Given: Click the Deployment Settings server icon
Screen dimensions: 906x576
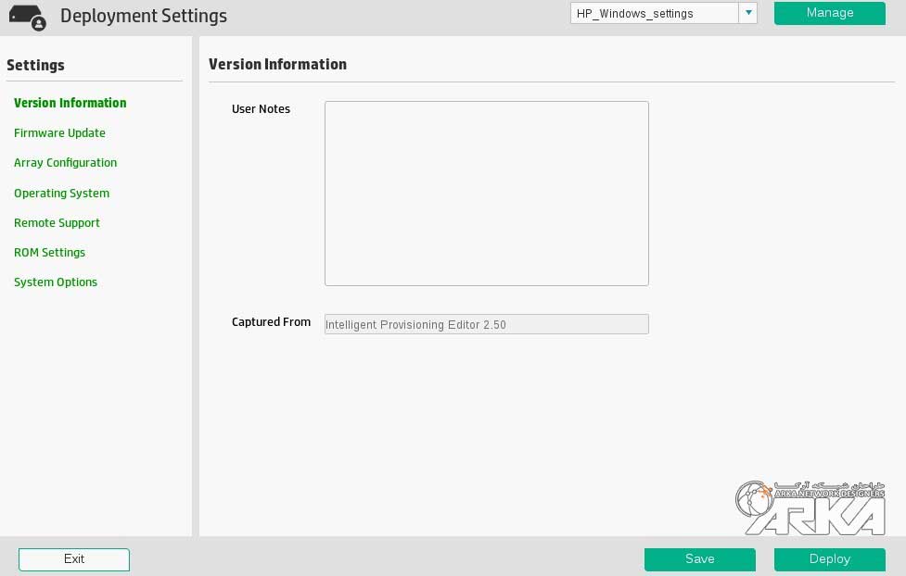Looking at the screenshot, I should tap(28, 16).
